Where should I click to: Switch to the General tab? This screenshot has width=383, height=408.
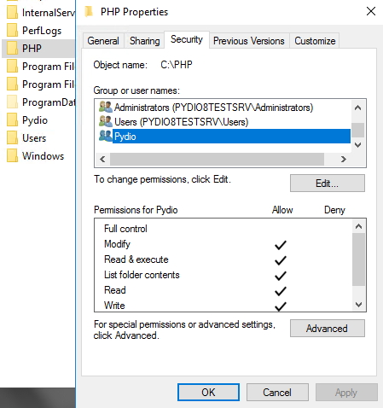click(103, 41)
